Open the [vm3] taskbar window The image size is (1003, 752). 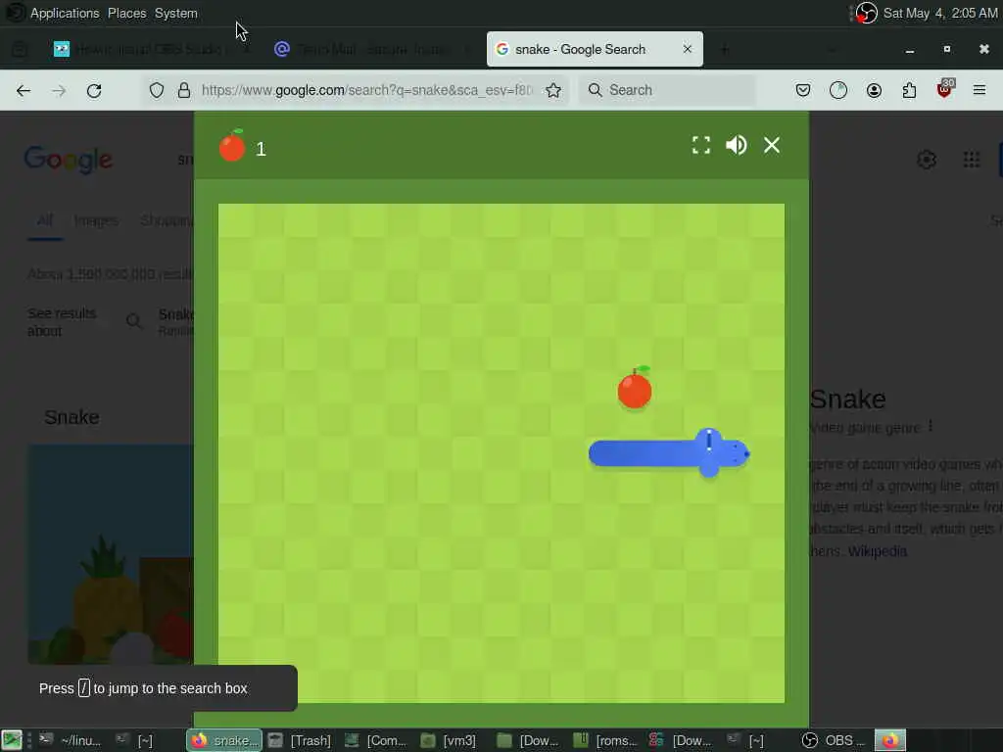(x=449, y=740)
